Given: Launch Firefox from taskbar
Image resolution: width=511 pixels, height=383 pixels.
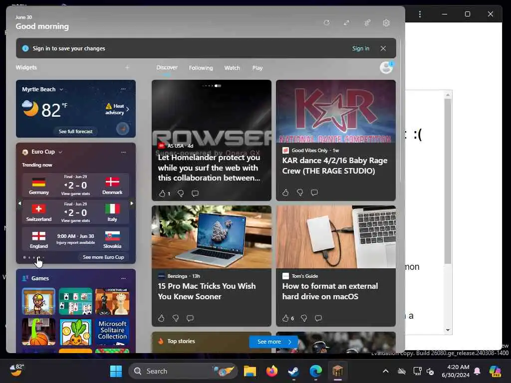Looking at the screenshot, I should pyautogui.click(x=272, y=371).
